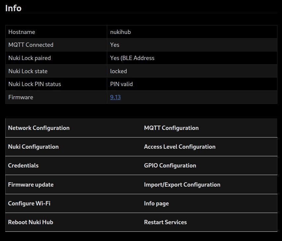Viewport: 282px width, 241px height.
Task: Open Import/Export Configuration
Action: (182, 185)
